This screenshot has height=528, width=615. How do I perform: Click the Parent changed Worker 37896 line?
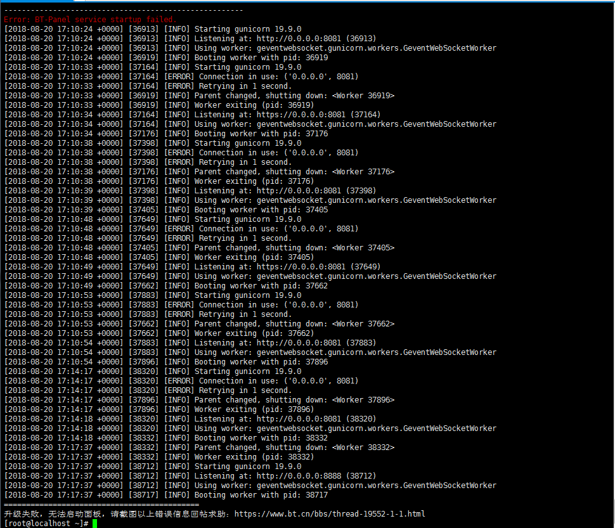199,400
